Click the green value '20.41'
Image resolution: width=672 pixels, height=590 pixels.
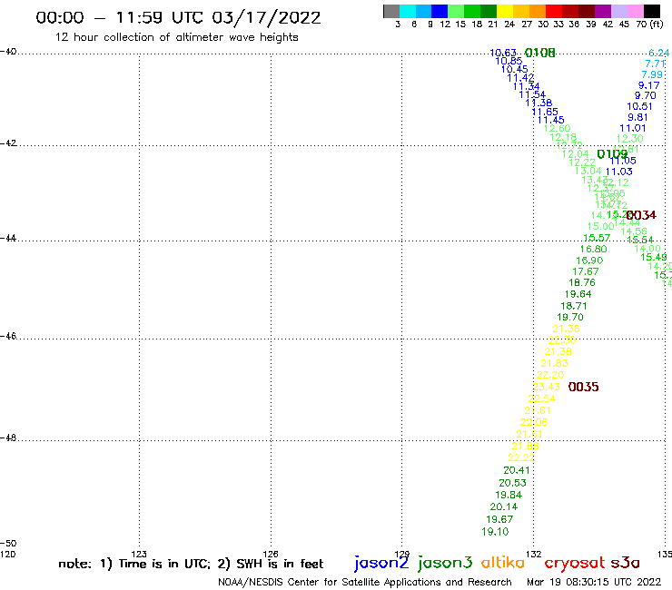coord(517,470)
